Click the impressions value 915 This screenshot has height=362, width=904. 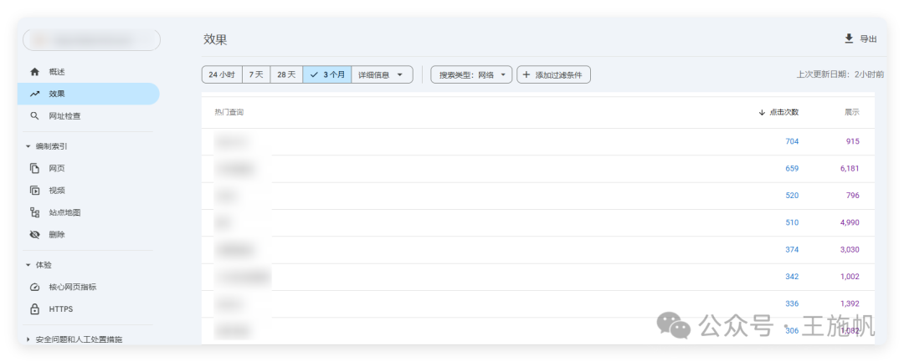[x=853, y=141]
